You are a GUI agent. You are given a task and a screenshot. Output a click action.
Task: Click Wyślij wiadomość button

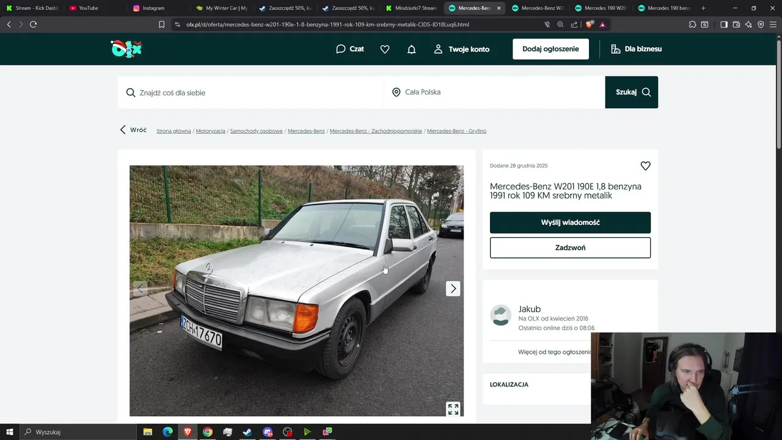coord(570,222)
